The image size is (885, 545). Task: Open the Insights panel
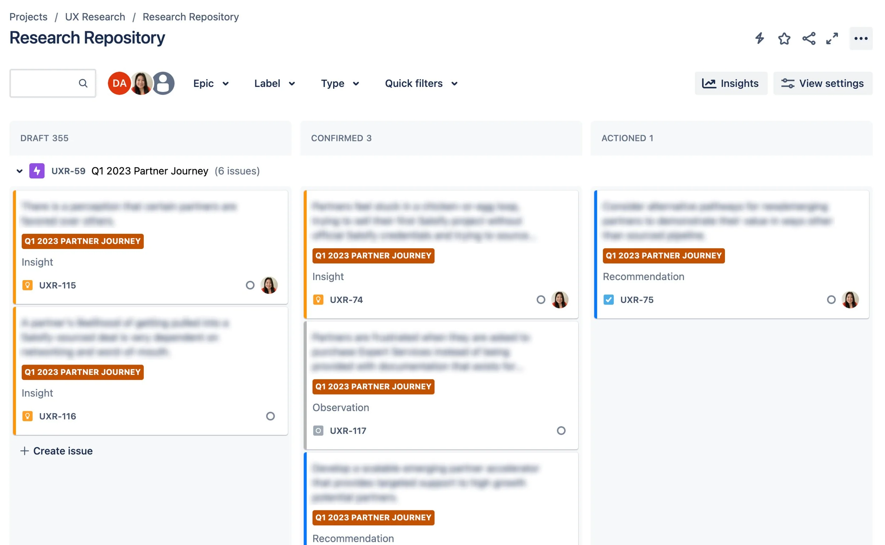coord(731,83)
